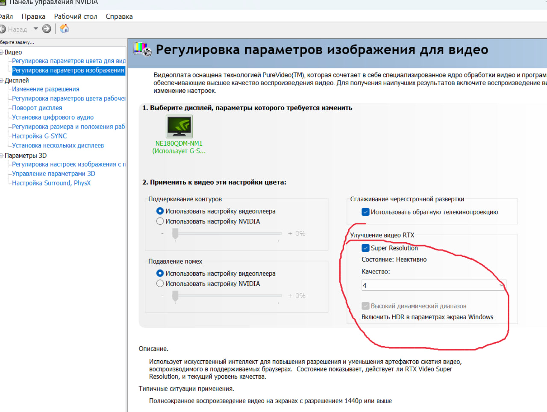
Task: Open the Рабочий стол menu
Action: 76,16
